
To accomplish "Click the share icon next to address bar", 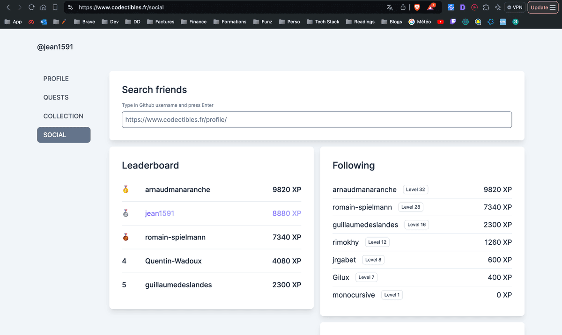I will point(403,7).
